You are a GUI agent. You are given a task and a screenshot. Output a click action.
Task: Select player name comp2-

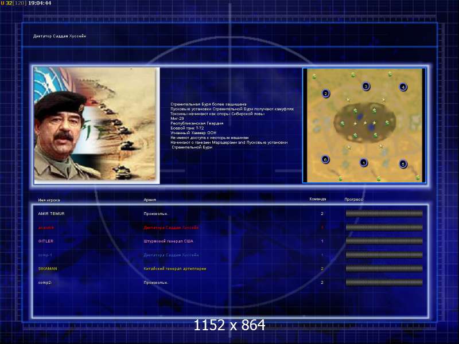[x=45, y=282]
